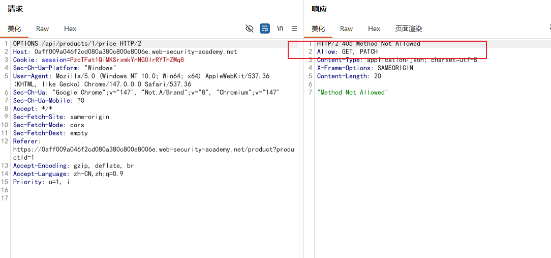Click the 请求 panel title

pyautogui.click(x=15, y=10)
